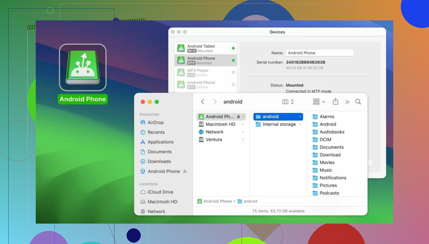Viewport: 429px width, 244px height.
Task: Select Network in the first column
Action: [x=211, y=132]
